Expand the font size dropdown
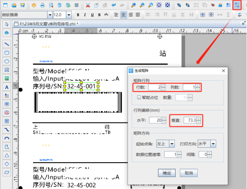247x189 pixels. tap(69, 15)
